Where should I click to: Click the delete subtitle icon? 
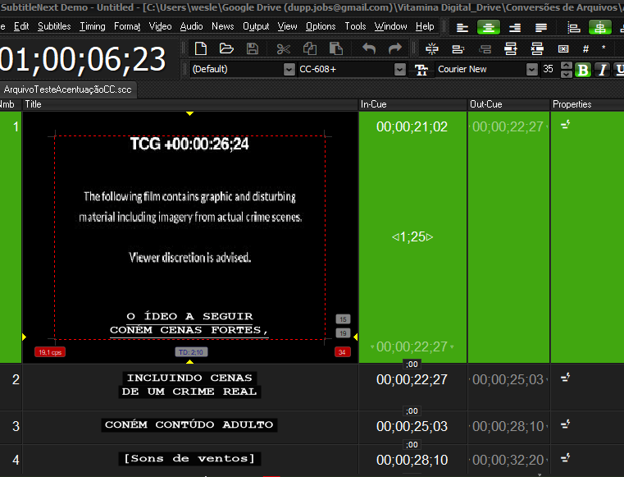coord(537,48)
